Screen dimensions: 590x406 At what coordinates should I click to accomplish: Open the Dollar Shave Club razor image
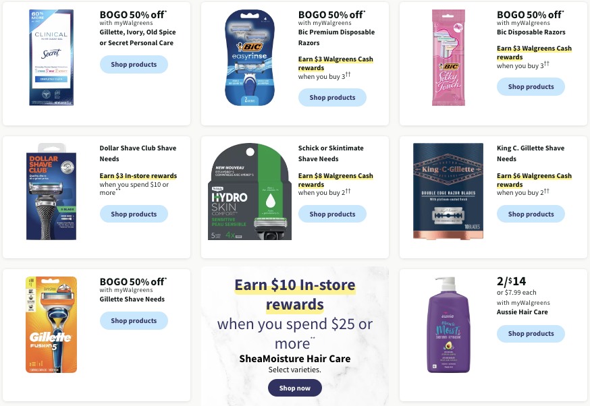51,192
